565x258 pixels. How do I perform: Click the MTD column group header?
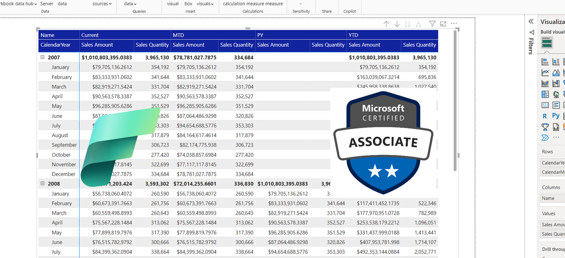click(x=213, y=35)
